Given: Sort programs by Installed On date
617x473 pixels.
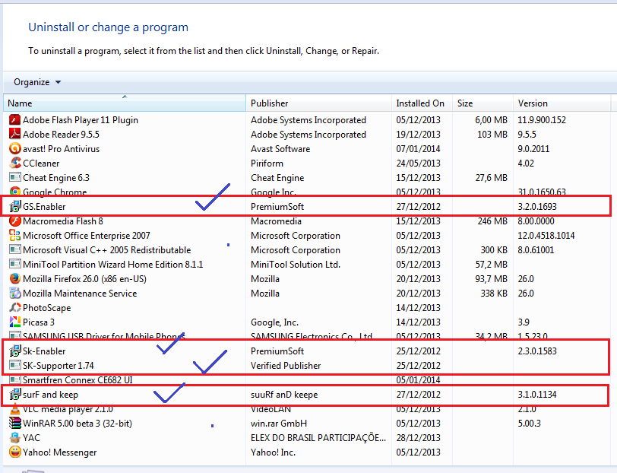Looking at the screenshot, I should 422,103.
